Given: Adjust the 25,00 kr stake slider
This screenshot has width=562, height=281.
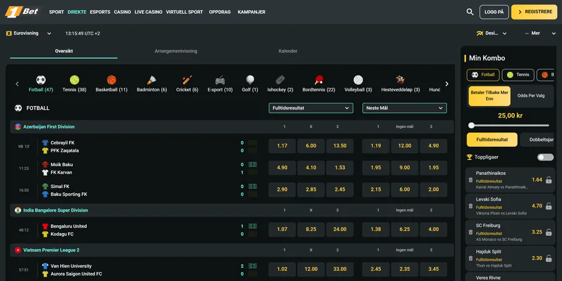Looking at the screenshot, I should 471,126.
